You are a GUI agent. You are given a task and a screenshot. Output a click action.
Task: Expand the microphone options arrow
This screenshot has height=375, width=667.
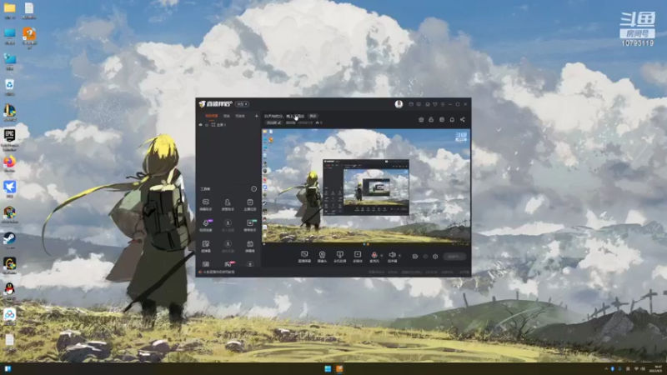point(381,256)
